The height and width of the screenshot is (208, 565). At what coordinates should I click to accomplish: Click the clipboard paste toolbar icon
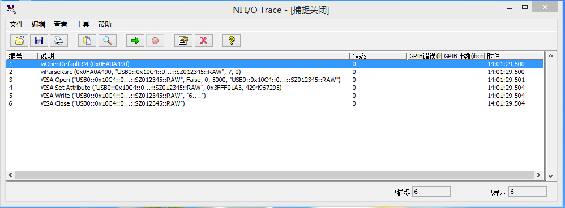pyautogui.click(x=87, y=41)
